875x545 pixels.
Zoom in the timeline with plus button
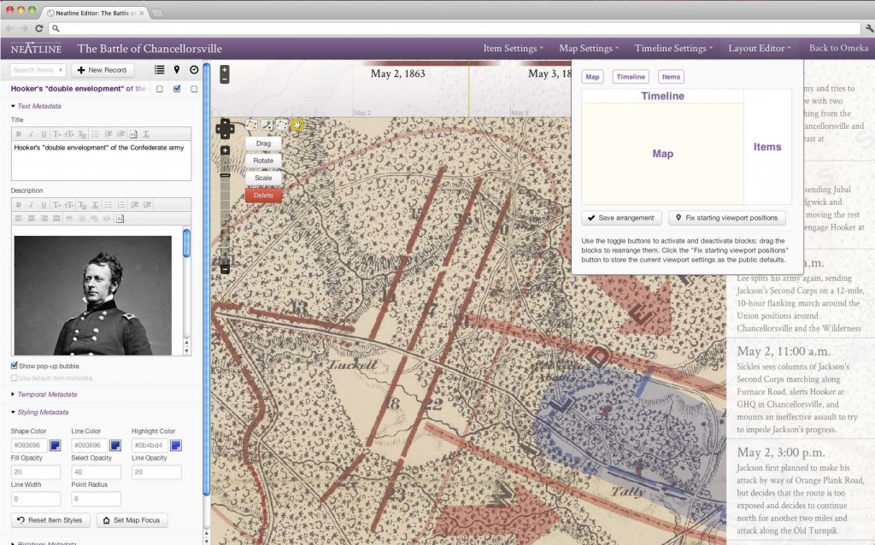(225, 70)
